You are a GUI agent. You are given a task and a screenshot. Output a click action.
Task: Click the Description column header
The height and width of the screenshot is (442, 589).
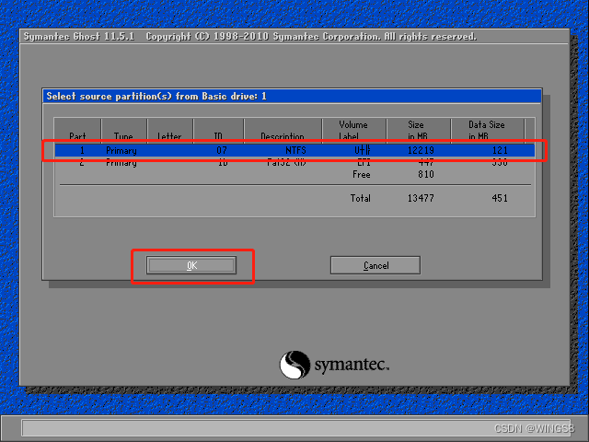point(283,131)
